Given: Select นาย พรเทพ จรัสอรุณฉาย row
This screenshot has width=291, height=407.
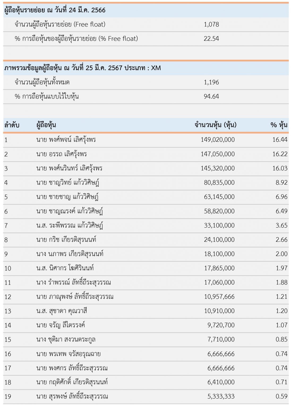Looking at the screenshot, I should (x=146, y=354).
